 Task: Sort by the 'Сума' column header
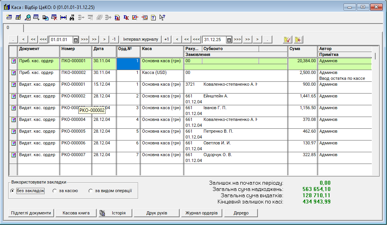point(302,49)
